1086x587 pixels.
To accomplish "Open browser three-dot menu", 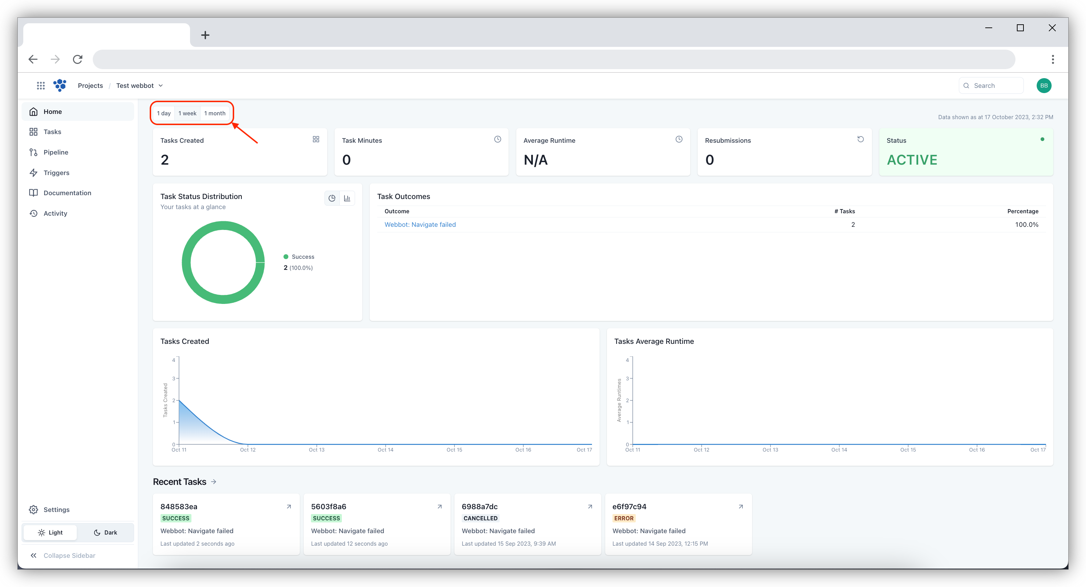I will 1053,59.
